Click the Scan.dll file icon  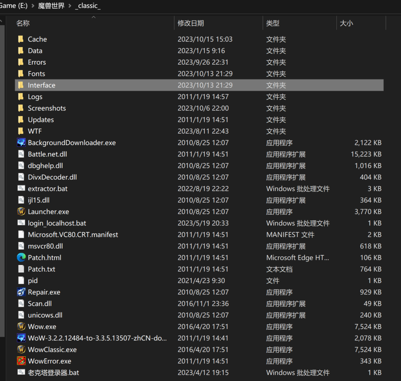tap(21, 303)
